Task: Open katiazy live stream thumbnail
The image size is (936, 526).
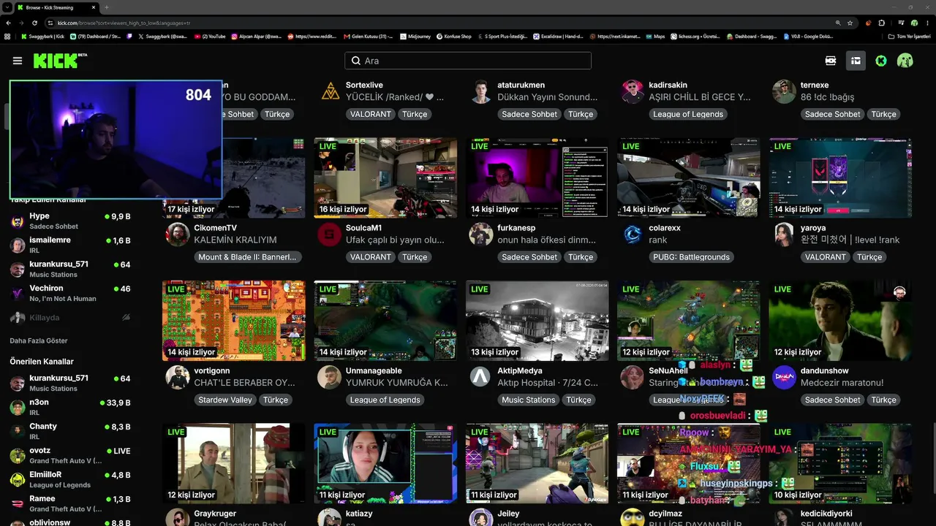Action: pos(385,463)
